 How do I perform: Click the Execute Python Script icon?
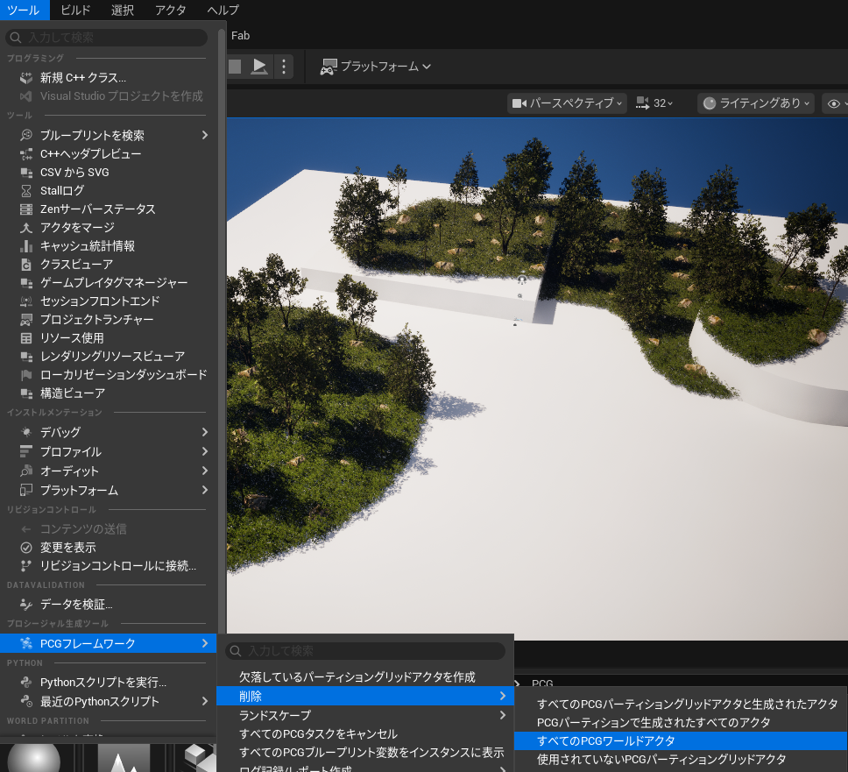tap(26, 683)
